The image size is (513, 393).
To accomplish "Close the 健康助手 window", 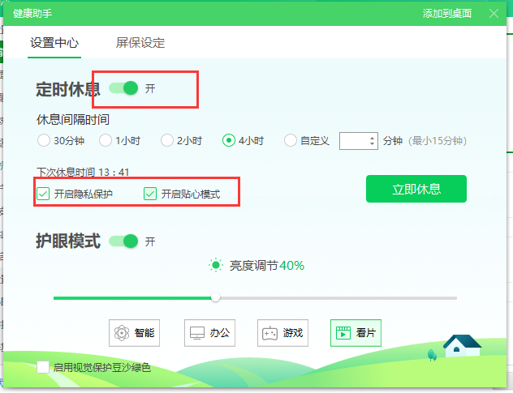I will click(x=494, y=14).
